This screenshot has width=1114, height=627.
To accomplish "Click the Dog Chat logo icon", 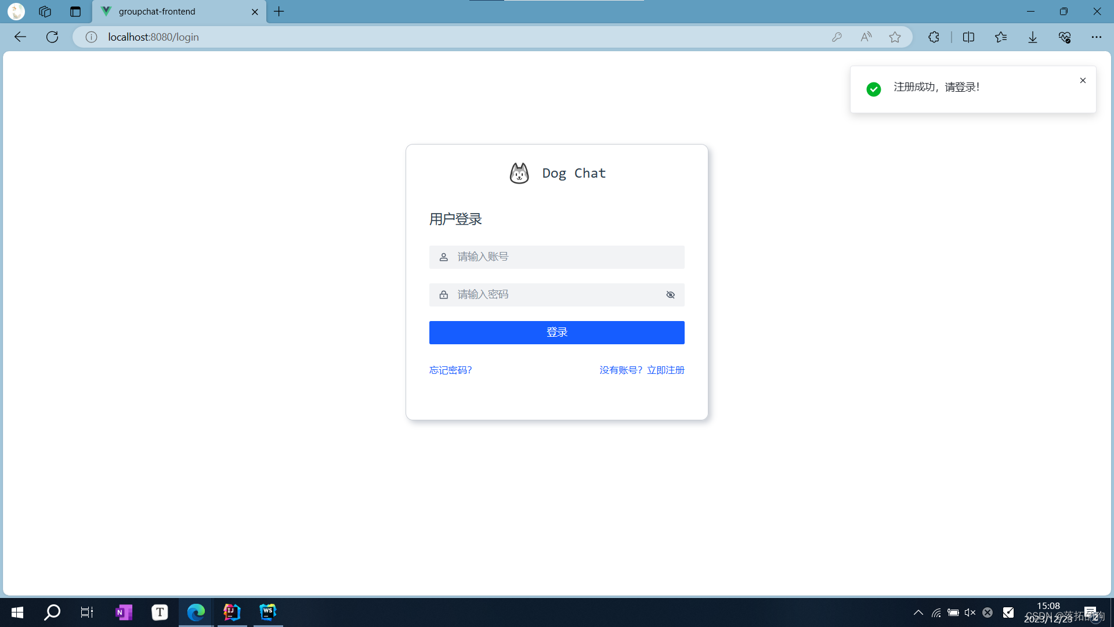I will pos(519,173).
